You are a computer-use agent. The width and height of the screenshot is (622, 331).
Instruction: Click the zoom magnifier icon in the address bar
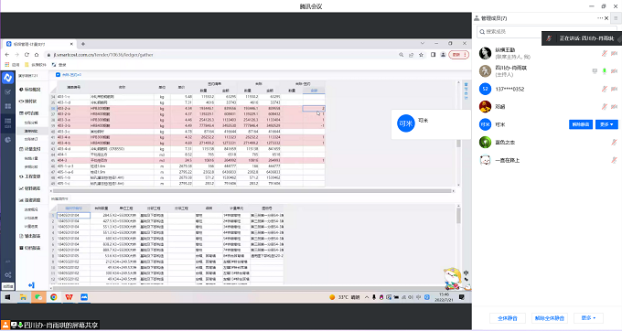[401, 55]
